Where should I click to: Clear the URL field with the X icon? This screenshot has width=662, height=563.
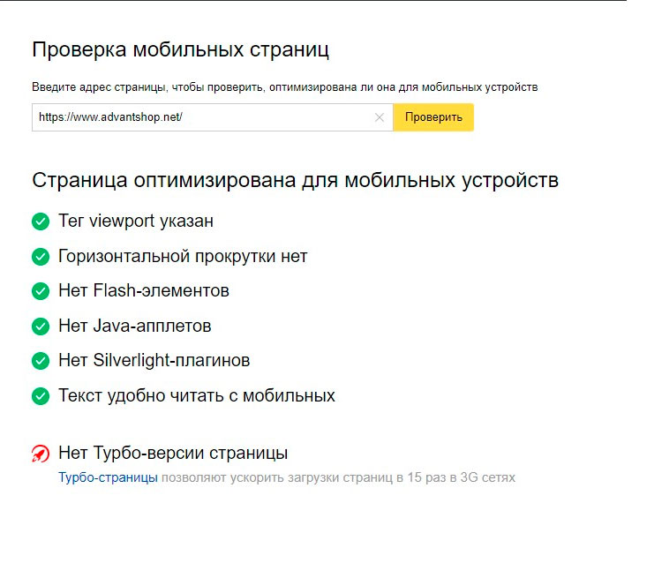coord(380,117)
